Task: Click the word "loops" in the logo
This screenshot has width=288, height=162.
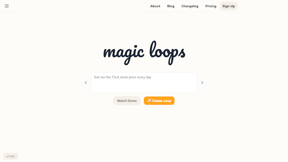Action: pos(167,53)
